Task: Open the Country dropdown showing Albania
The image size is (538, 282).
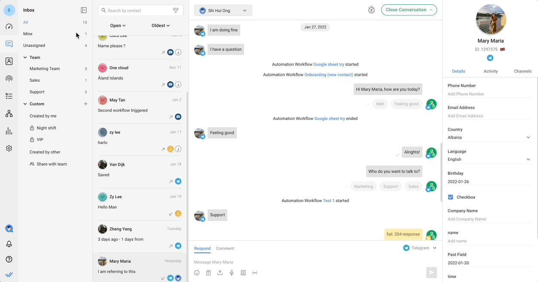Action: click(489, 138)
